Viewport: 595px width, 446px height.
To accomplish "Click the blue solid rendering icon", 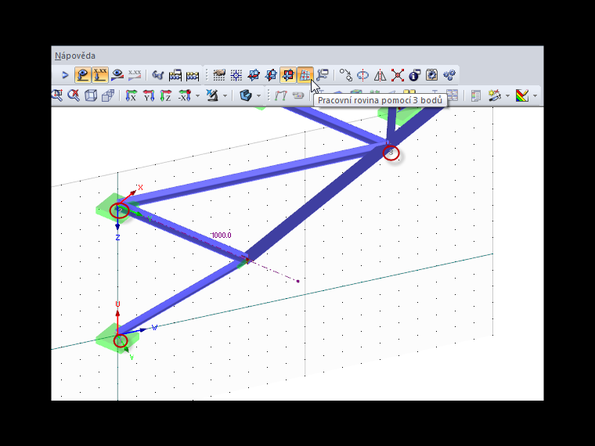I will (246, 95).
